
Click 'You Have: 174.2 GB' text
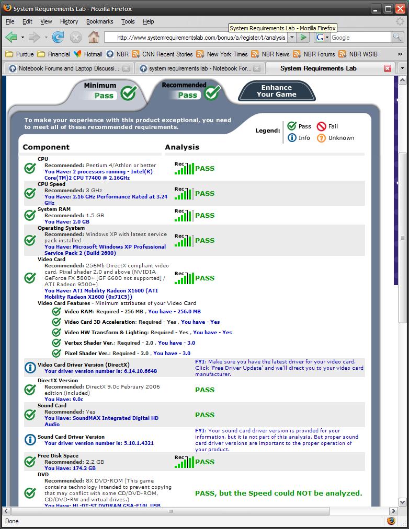70,468
